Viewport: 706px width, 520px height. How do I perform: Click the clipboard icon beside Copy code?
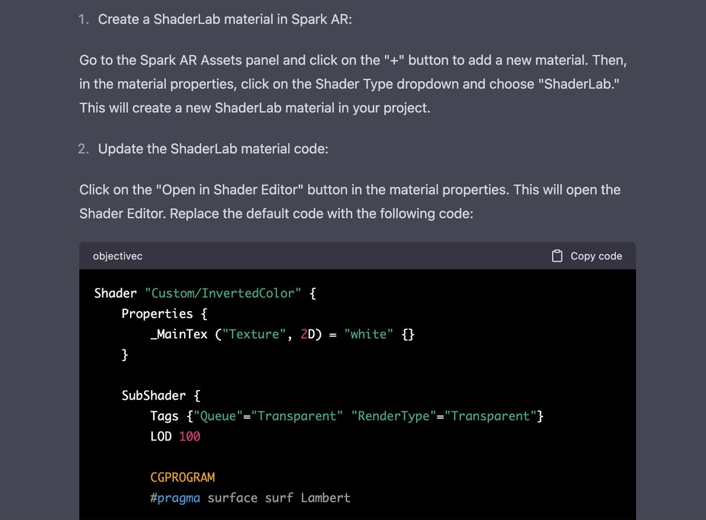click(557, 256)
